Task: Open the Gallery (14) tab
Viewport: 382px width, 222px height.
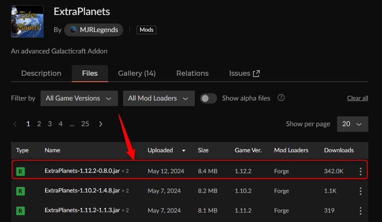Action: [x=137, y=74]
